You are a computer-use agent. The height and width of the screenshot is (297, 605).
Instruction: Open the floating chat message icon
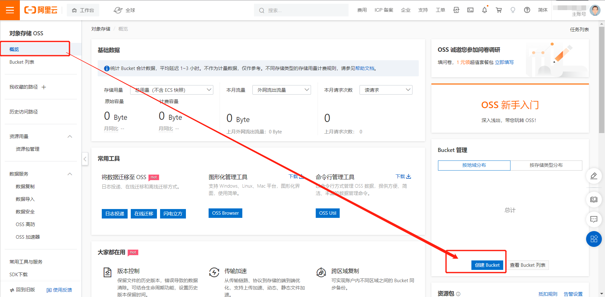(594, 219)
